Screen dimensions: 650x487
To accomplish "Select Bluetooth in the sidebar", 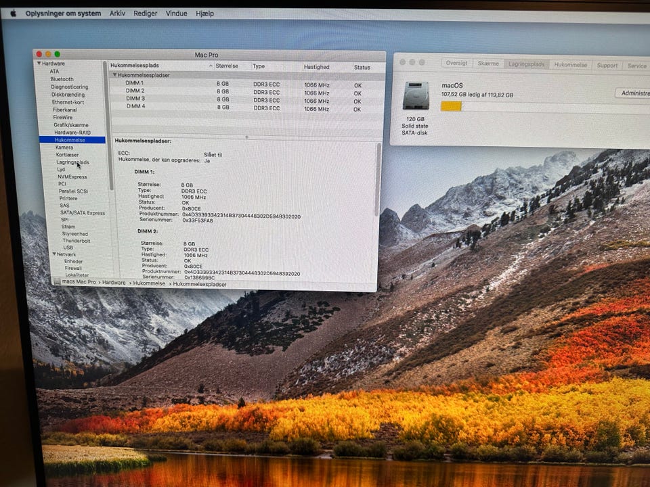I will click(62, 79).
